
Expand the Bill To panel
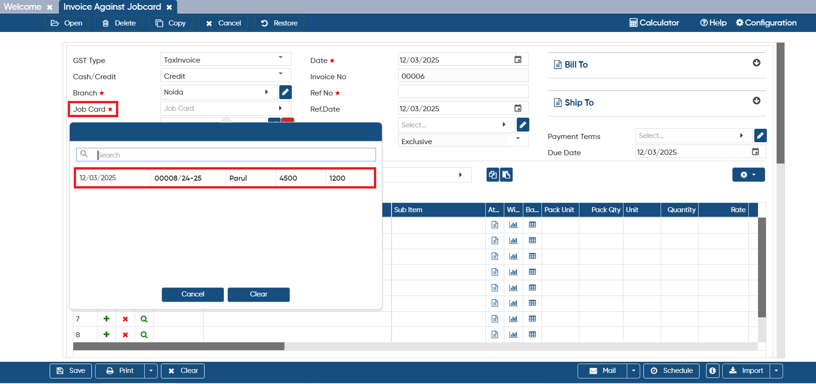(x=756, y=63)
